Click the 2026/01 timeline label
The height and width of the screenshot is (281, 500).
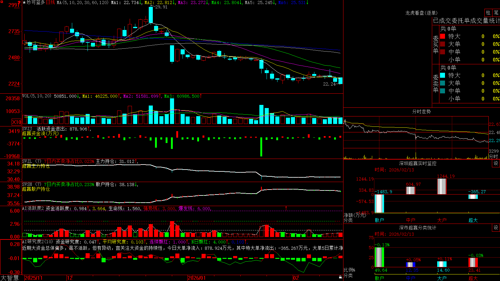click(197, 278)
